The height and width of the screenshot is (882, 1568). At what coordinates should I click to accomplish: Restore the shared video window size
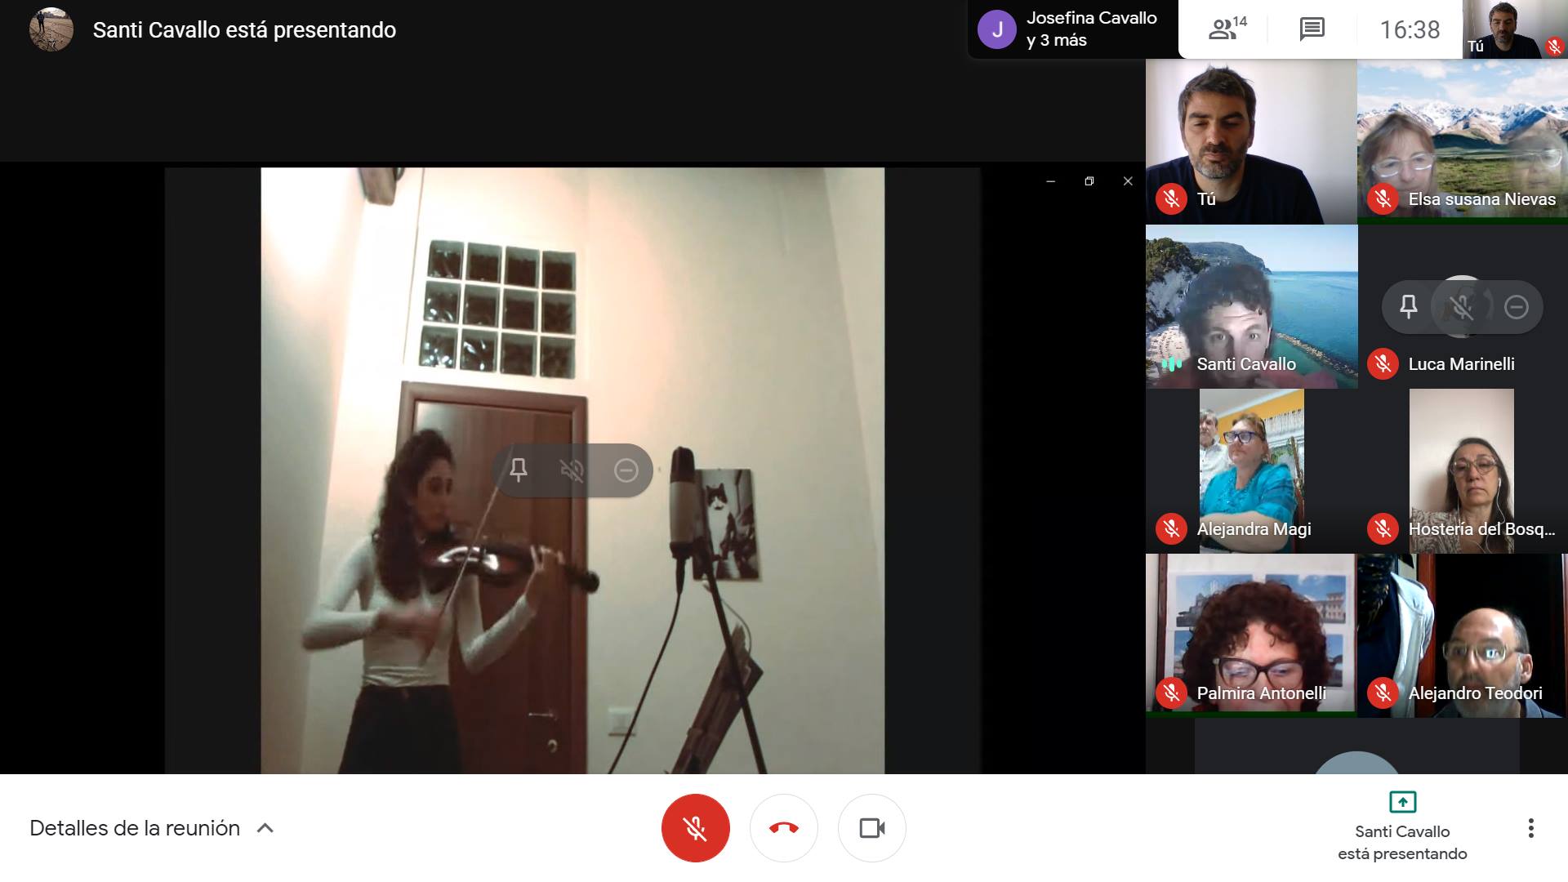(x=1089, y=181)
